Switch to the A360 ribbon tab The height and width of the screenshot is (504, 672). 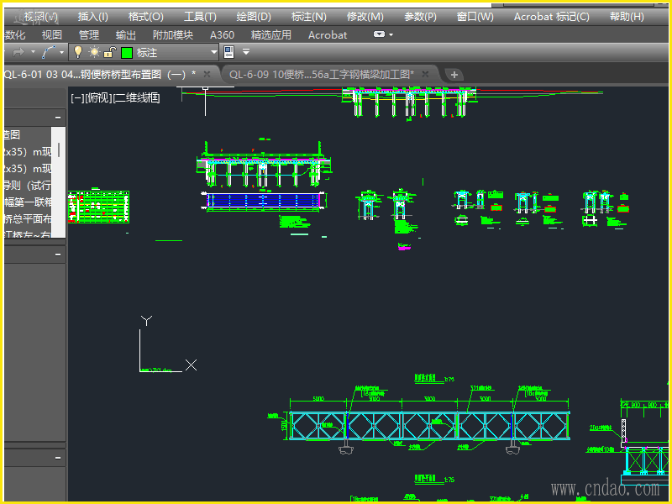pos(222,34)
